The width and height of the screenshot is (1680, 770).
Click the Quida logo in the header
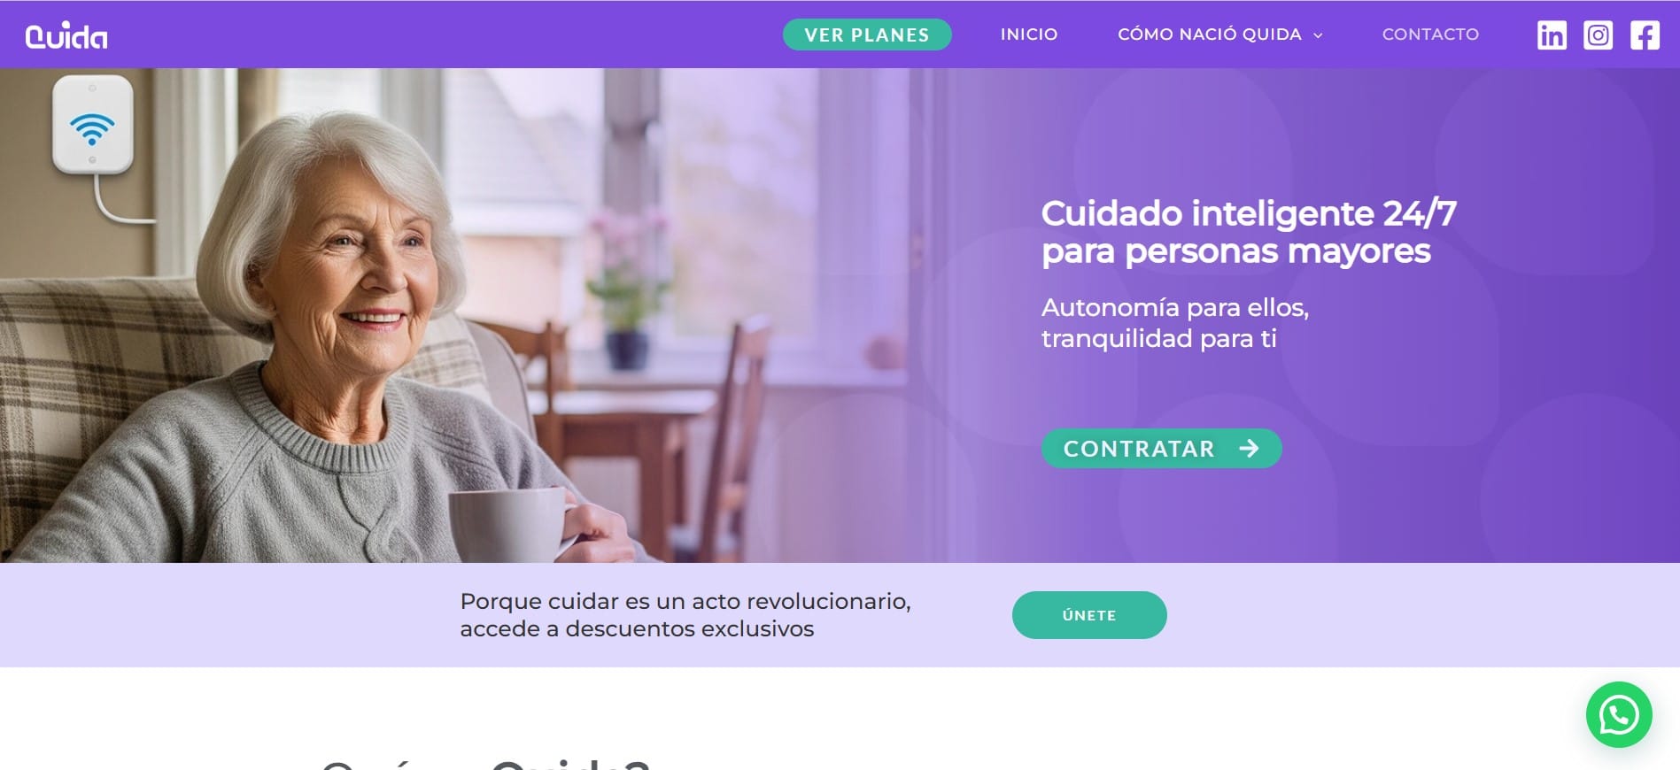coord(66,35)
